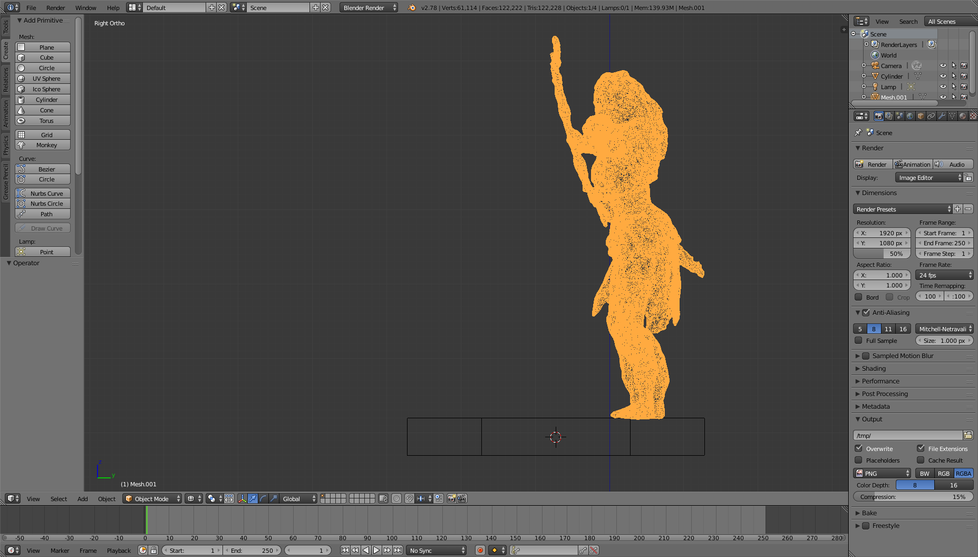Viewport: 978px width, 557px height.
Task: Click the rotate manipulator arc icon
Action: pyautogui.click(x=263, y=498)
